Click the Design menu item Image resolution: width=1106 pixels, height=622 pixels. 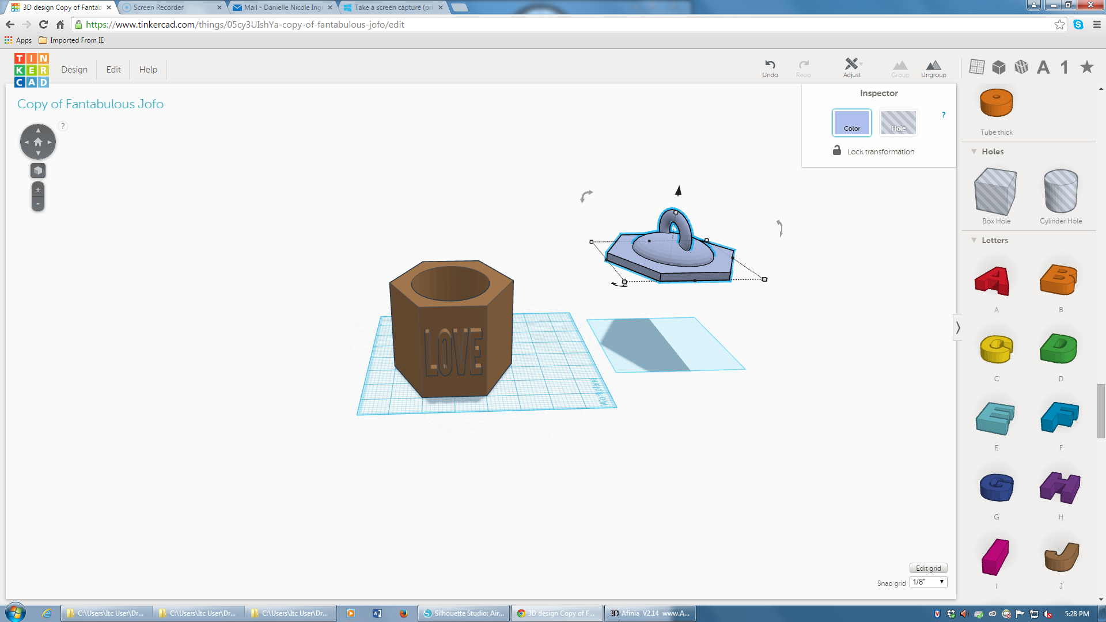(74, 69)
